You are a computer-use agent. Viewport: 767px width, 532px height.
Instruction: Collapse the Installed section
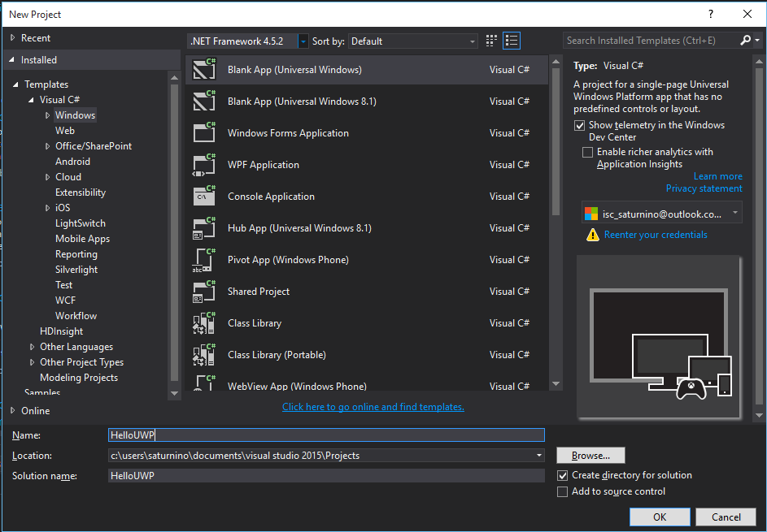tap(12, 59)
